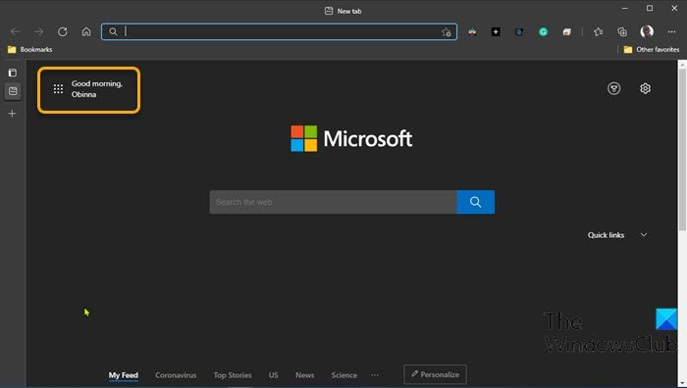This screenshot has height=388, width=687.
Task: Show more feed categories ellipsis
Action: (375, 375)
